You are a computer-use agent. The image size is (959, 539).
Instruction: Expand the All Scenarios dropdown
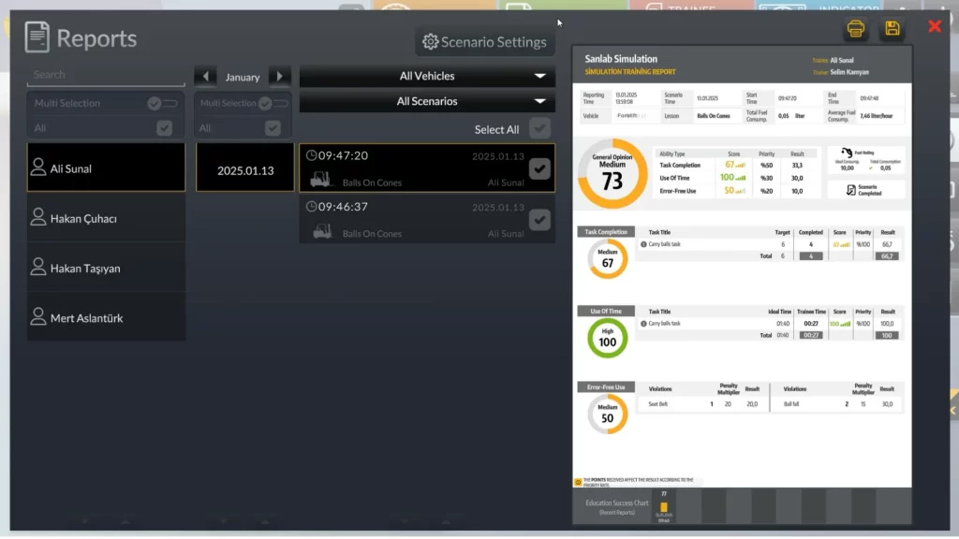pos(426,101)
